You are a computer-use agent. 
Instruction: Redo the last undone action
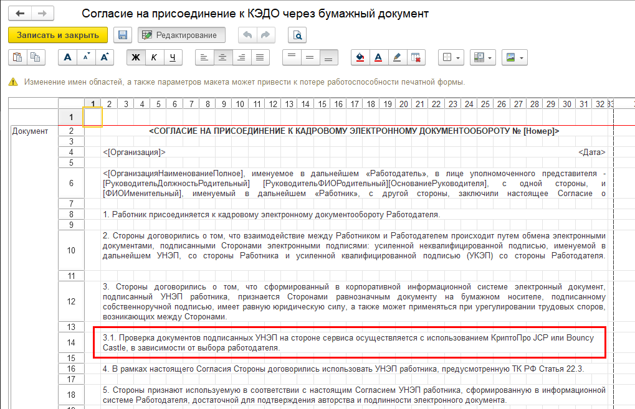point(265,35)
